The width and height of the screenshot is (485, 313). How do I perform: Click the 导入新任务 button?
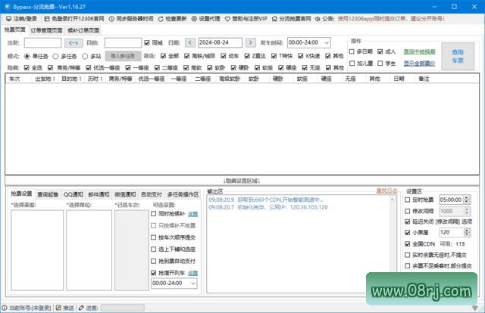(123, 56)
